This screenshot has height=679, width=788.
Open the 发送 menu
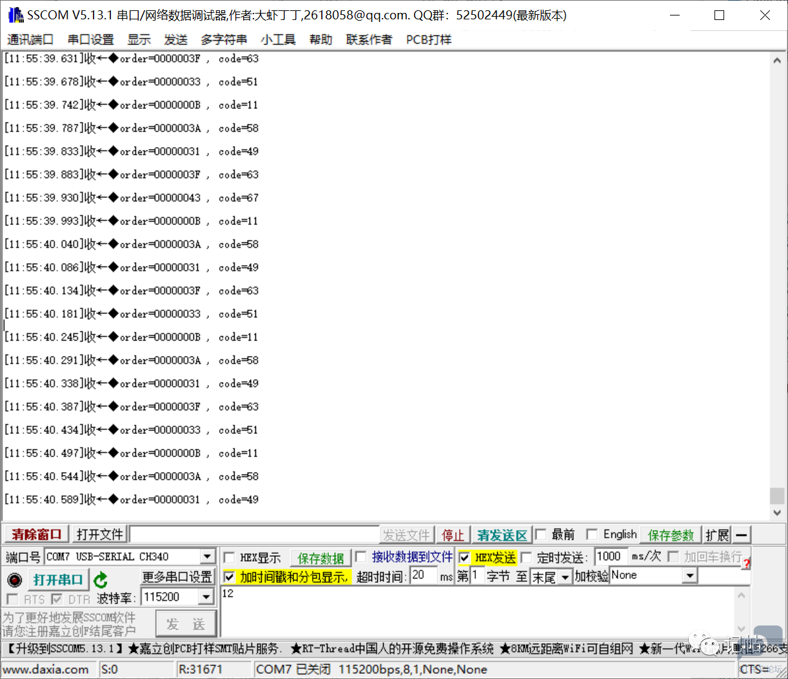(175, 39)
